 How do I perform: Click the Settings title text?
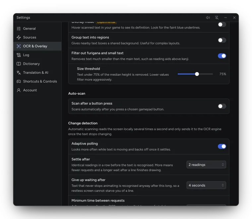pyautogui.click(x=23, y=18)
